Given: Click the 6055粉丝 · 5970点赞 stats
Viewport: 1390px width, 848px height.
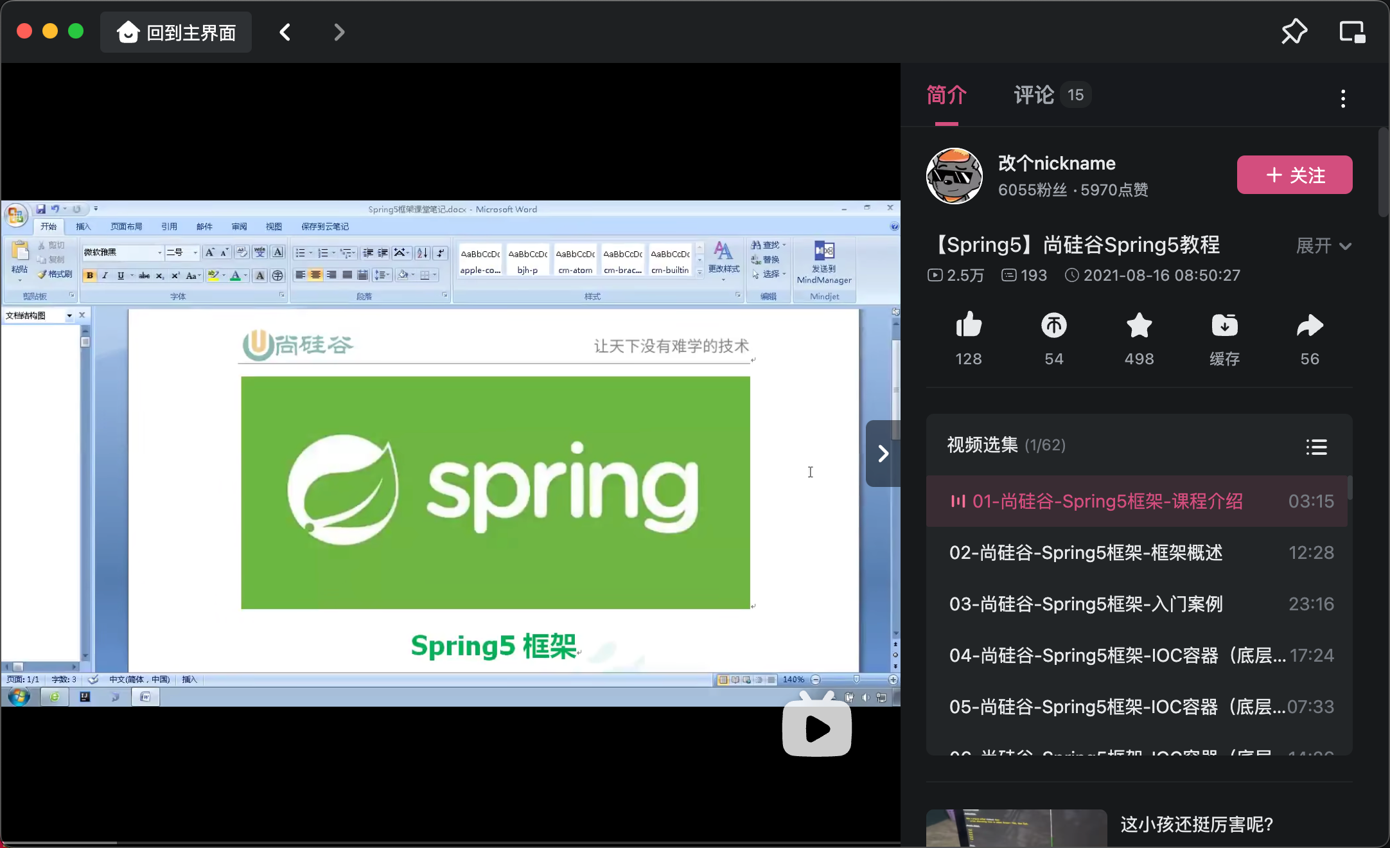Looking at the screenshot, I should coord(1073,190).
